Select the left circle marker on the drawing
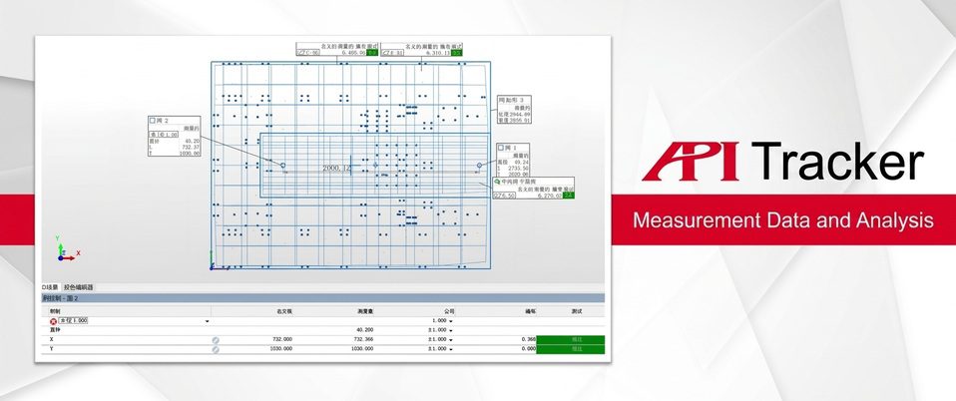The image size is (956, 401). click(282, 166)
